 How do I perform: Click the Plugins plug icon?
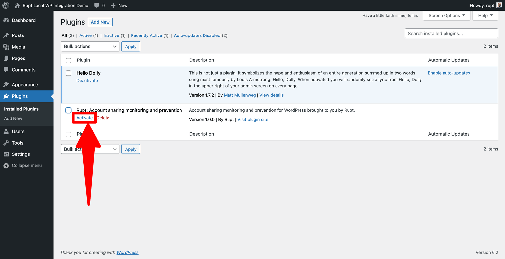click(6, 96)
